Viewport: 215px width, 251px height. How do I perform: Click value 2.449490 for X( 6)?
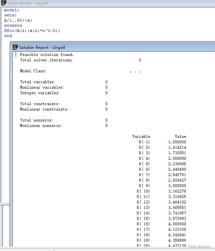click(177, 169)
